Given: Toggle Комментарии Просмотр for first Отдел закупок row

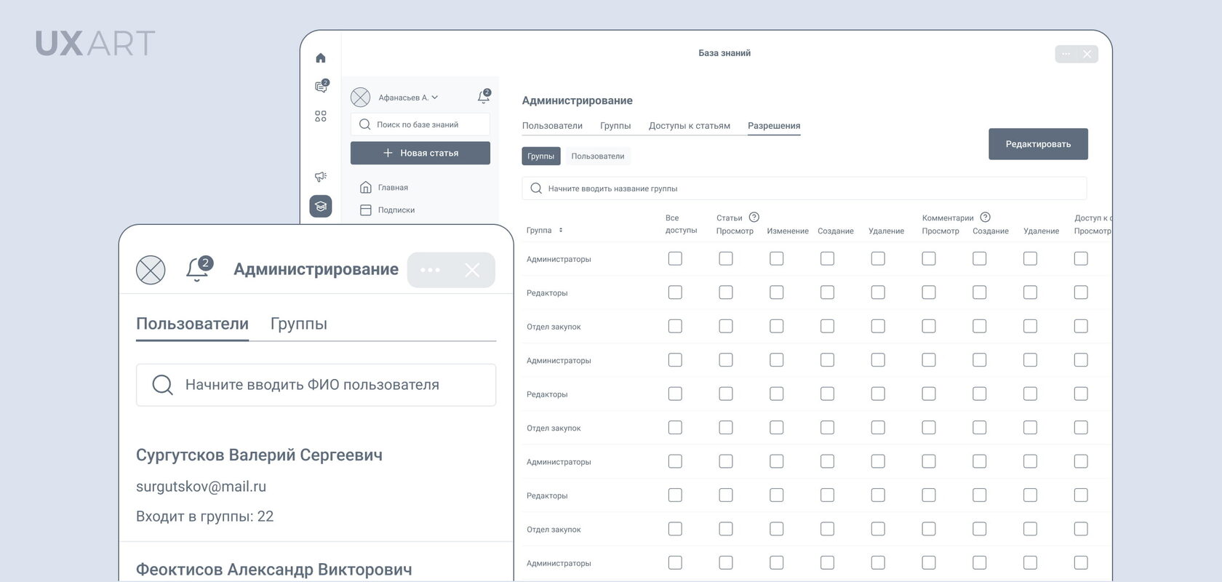Looking at the screenshot, I should pos(929,326).
